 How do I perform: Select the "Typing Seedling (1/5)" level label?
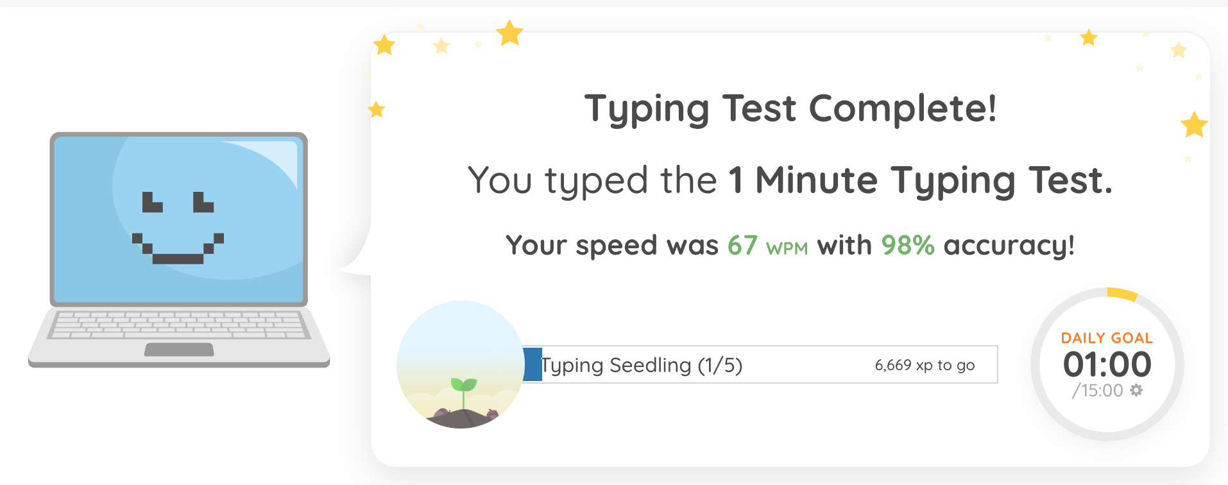(x=642, y=365)
